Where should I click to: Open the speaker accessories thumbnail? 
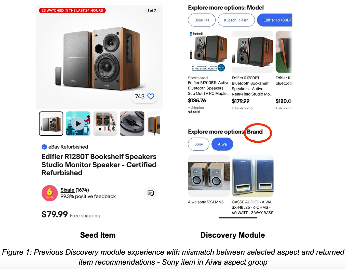point(105,124)
